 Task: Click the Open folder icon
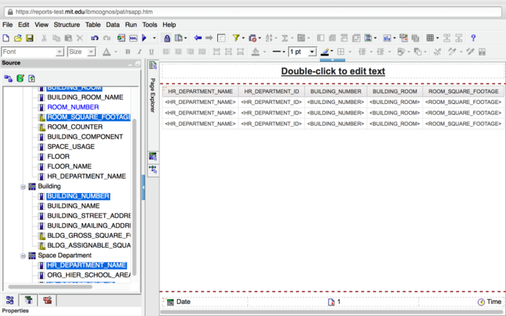(x=18, y=38)
